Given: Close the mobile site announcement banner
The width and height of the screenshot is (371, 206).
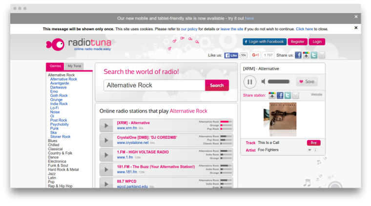Looking at the screenshot, I should [x=356, y=17].
